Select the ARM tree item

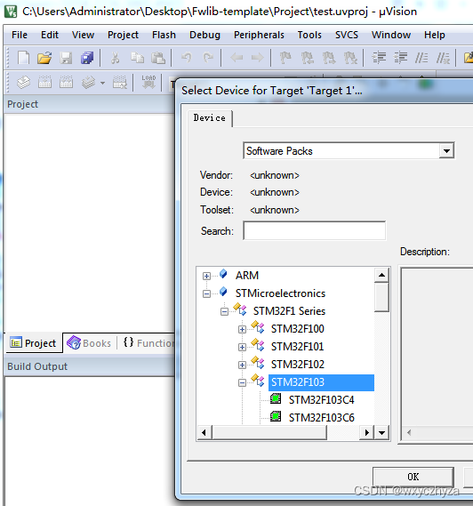pyautogui.click(x=247, y=276)
